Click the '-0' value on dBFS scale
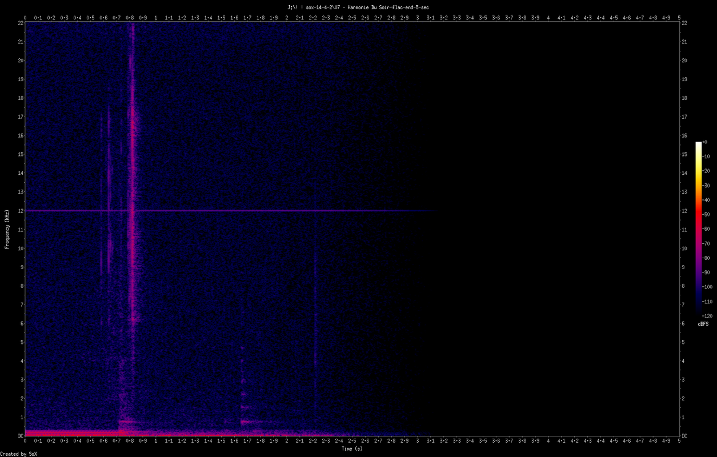This screenshot has width=717, height=457. point(705,142)
